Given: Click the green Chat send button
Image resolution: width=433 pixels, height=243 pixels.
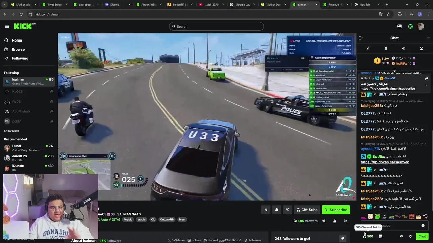Looking at the screenshot, I should (x=422, y=236).
